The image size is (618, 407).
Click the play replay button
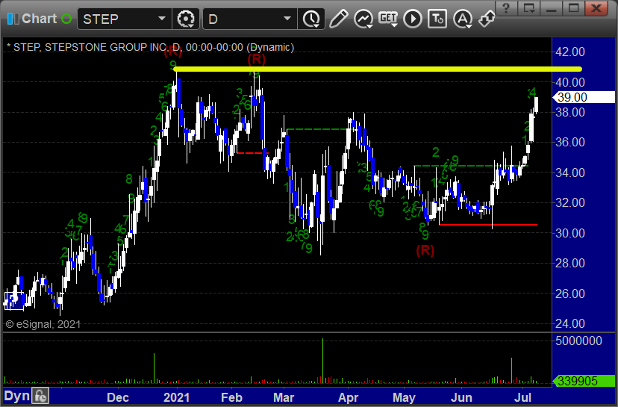point(413,19)
